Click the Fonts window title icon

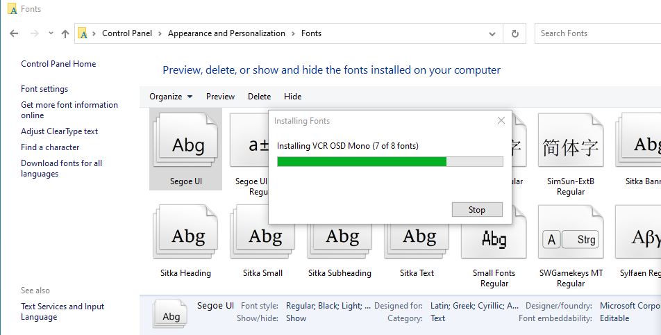click(x=12, y=9)
